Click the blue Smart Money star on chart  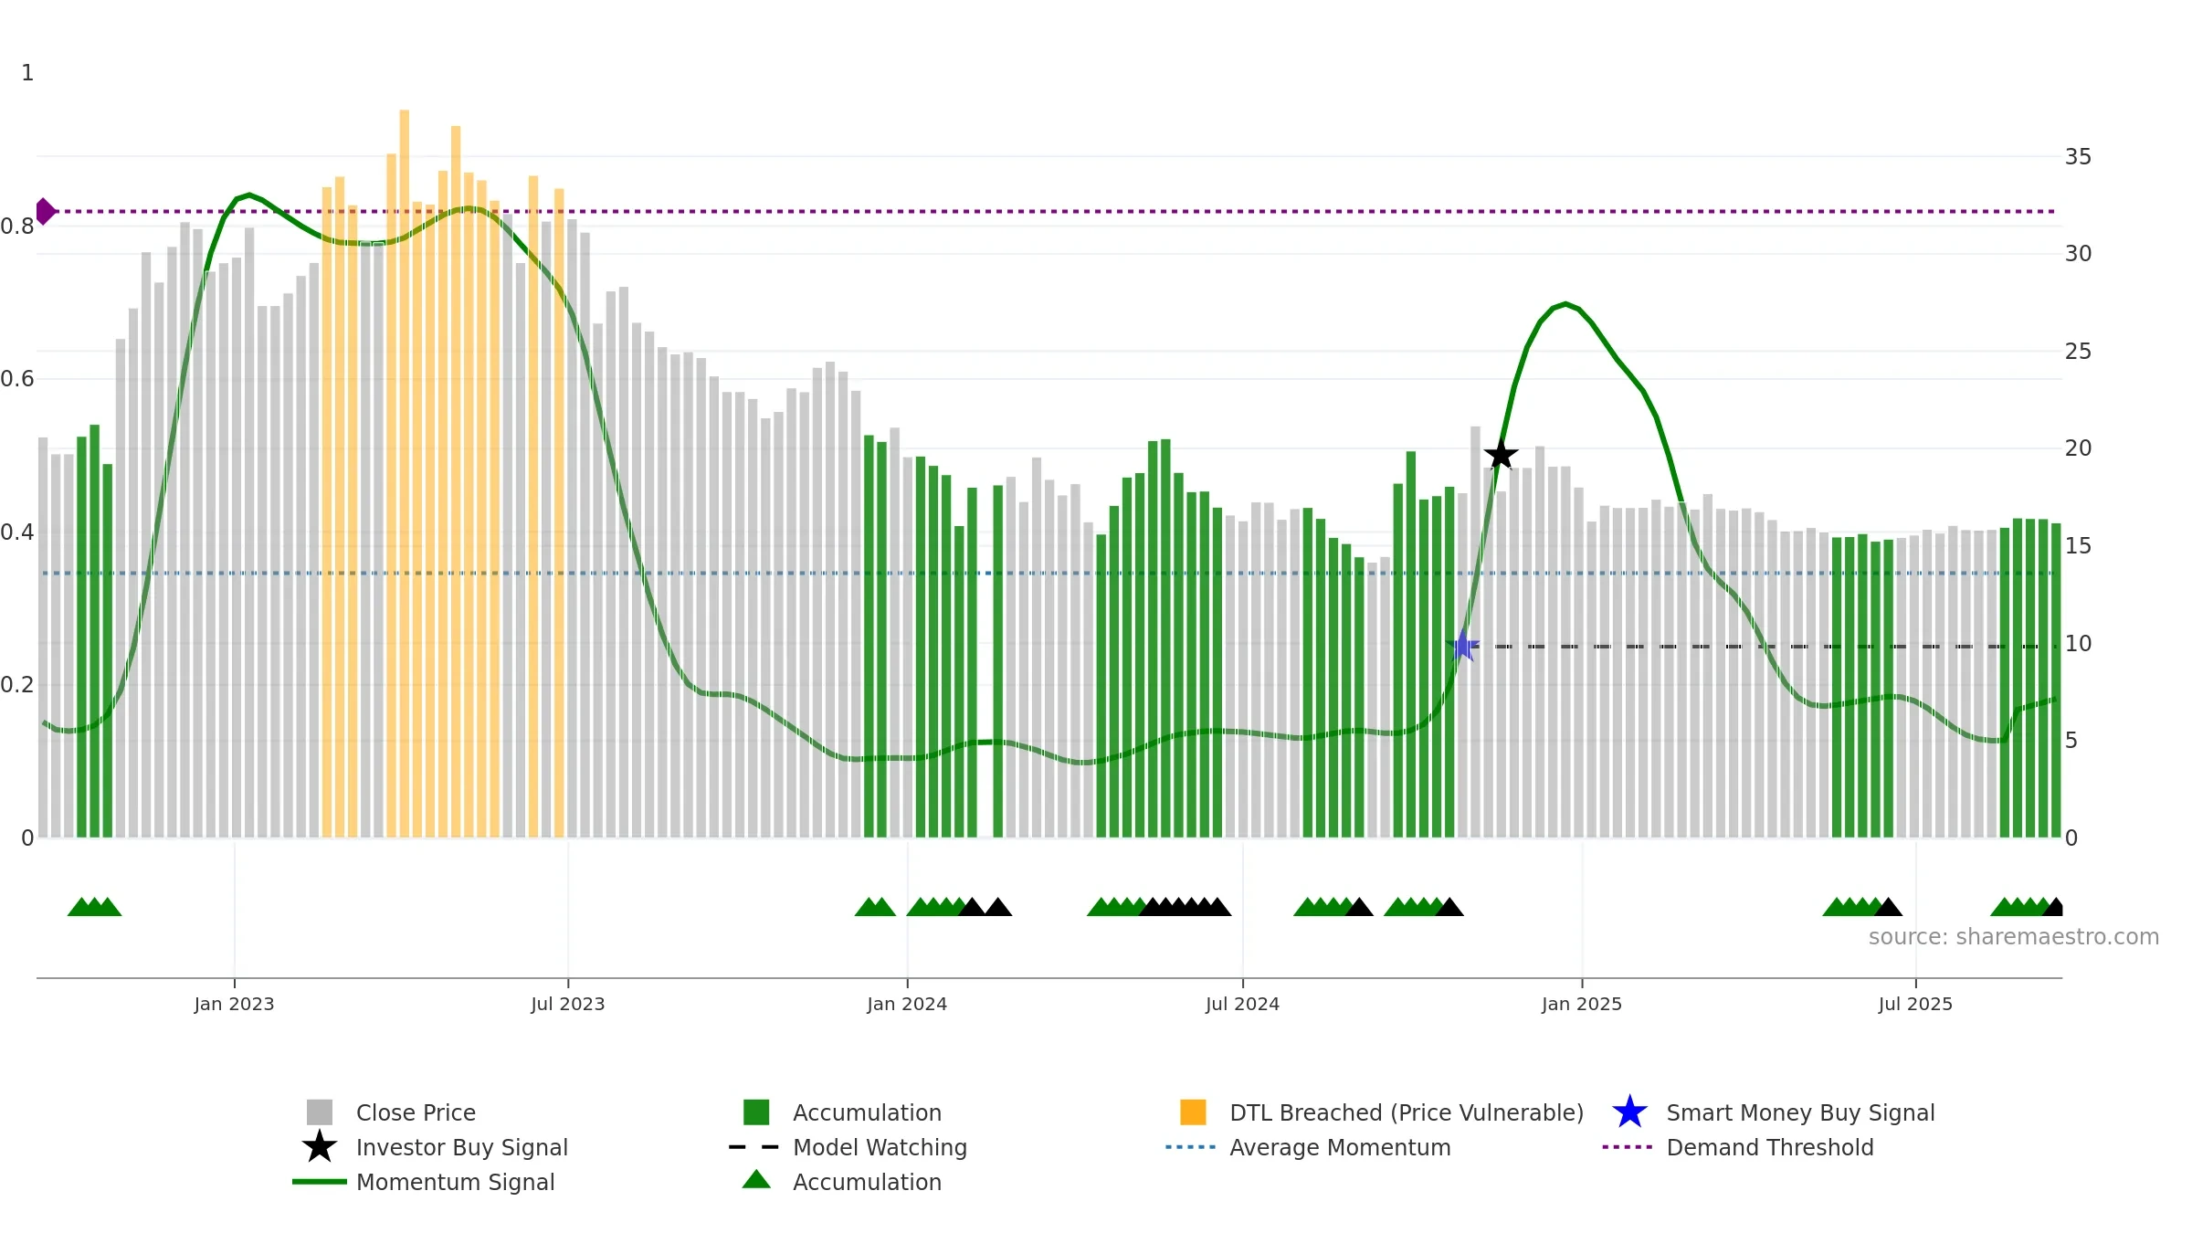click(x=1462, y=646)
